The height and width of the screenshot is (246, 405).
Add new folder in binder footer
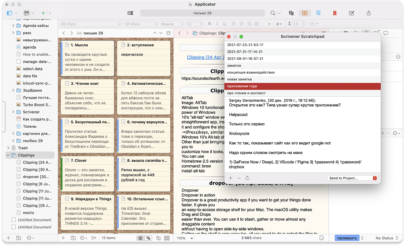[x=19, y=238]
